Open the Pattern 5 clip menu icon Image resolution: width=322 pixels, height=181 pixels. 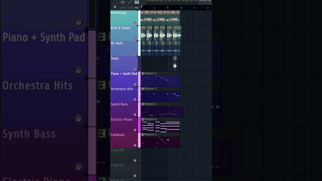coord(142,134)
